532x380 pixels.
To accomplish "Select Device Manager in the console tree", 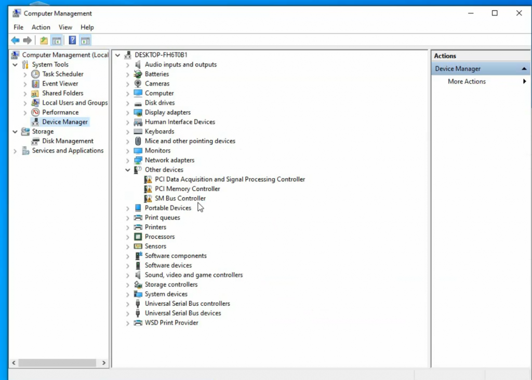I will tap(65, 121).
